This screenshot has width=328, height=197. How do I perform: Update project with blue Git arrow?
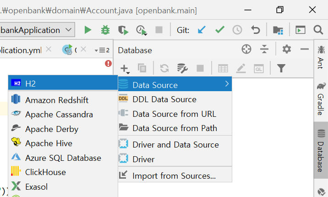point(202,30)
